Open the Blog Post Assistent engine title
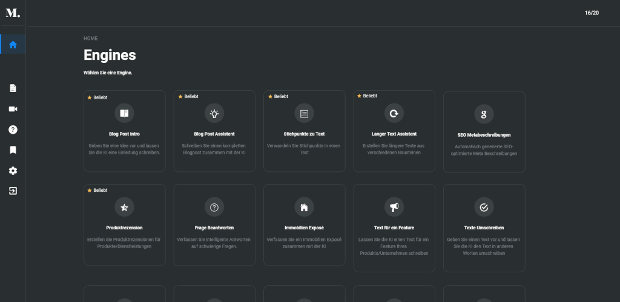 214,134
